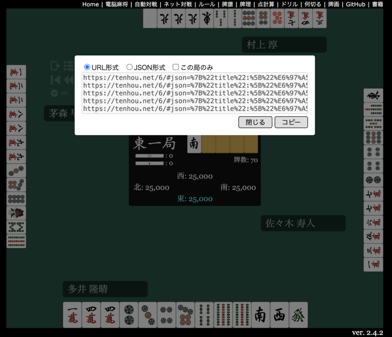Viewport: 392px width, 337px height.
Task: Select the 西 tile in 多井 隆晴's hand
Action: [x=280, y=315]
